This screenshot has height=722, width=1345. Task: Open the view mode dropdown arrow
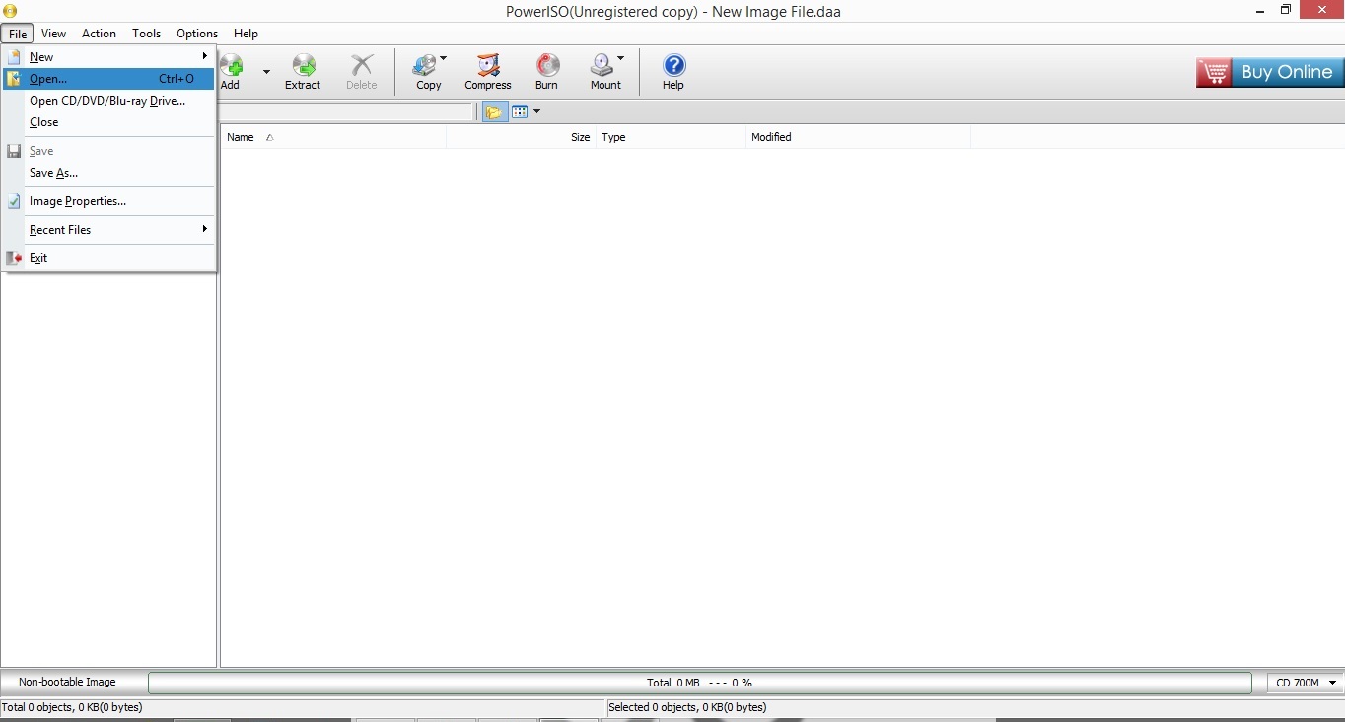pyautogui.click(x=536, y=111)
